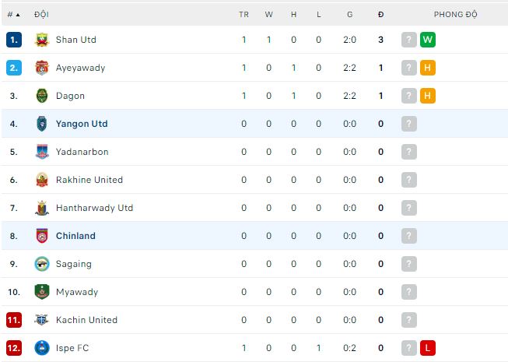Click the Ayeyawady team logo

42,68
